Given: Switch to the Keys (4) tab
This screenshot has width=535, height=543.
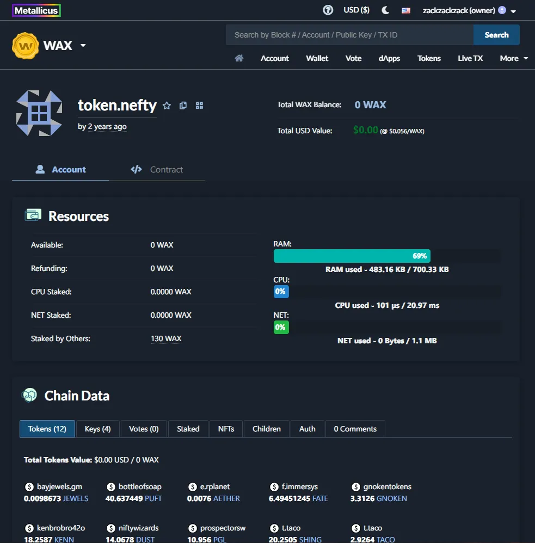Looking at the screenshot, I should (98, 429).
